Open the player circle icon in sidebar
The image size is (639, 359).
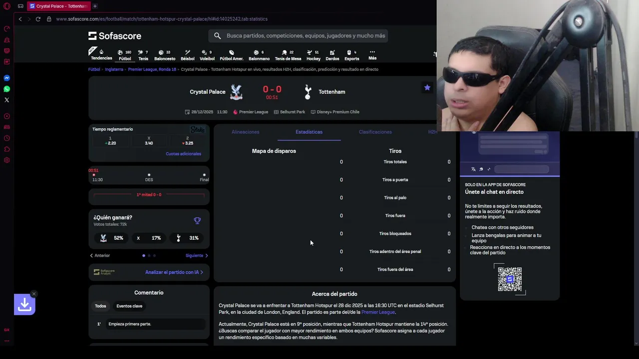pos(7,116)
